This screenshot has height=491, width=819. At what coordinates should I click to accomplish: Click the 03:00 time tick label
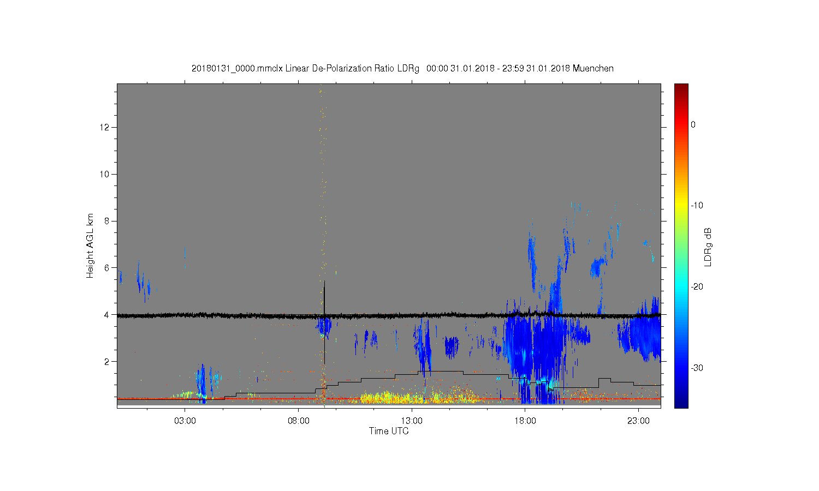(x=185, y=421)
